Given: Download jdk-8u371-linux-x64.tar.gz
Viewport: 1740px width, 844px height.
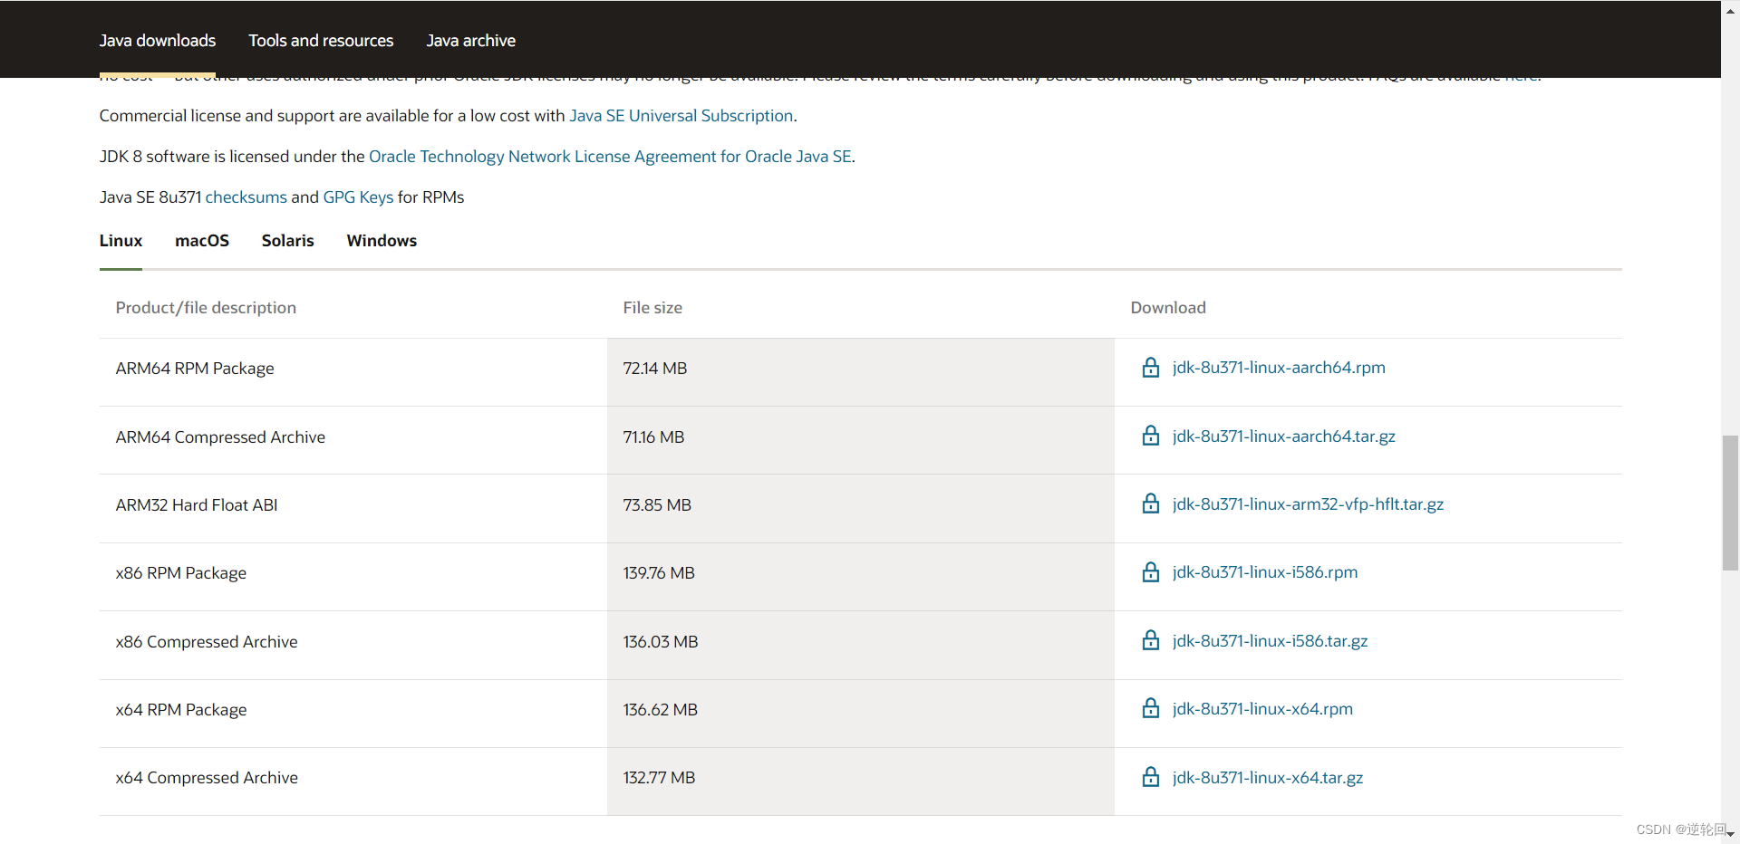Looking at the screenshot, I should point(1267,778).
